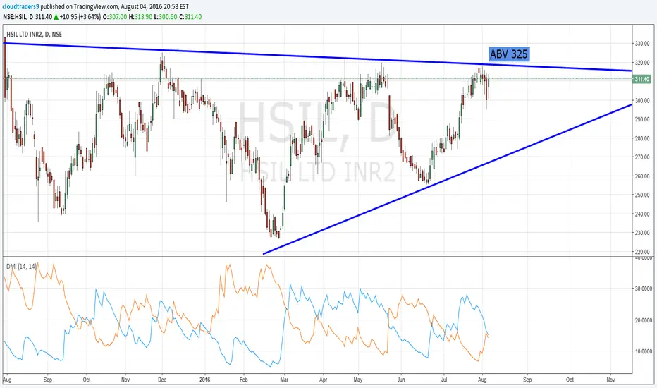Select the HSIL LTD INR2, D, NSE legend
Image resolution: width=657 pixels, height=388 pixels.
click(x=34, y=35)
